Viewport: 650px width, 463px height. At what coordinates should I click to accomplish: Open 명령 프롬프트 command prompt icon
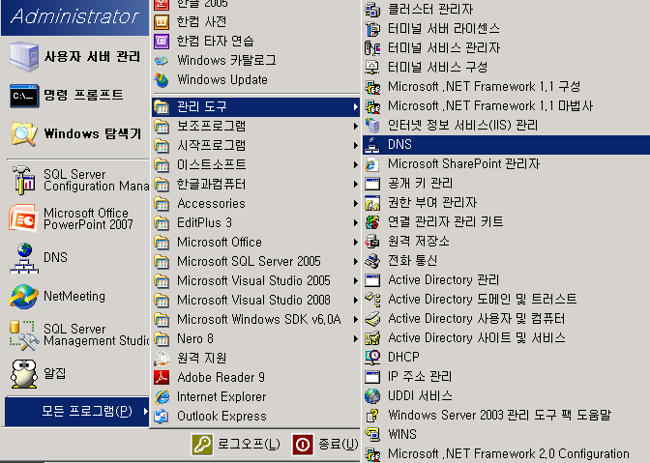[24, 96]
